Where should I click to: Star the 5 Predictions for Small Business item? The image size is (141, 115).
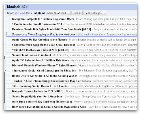click(x=9, y=24)
